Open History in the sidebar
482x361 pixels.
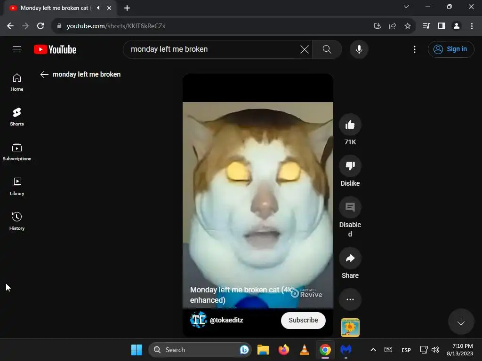(x=17, y=221)
